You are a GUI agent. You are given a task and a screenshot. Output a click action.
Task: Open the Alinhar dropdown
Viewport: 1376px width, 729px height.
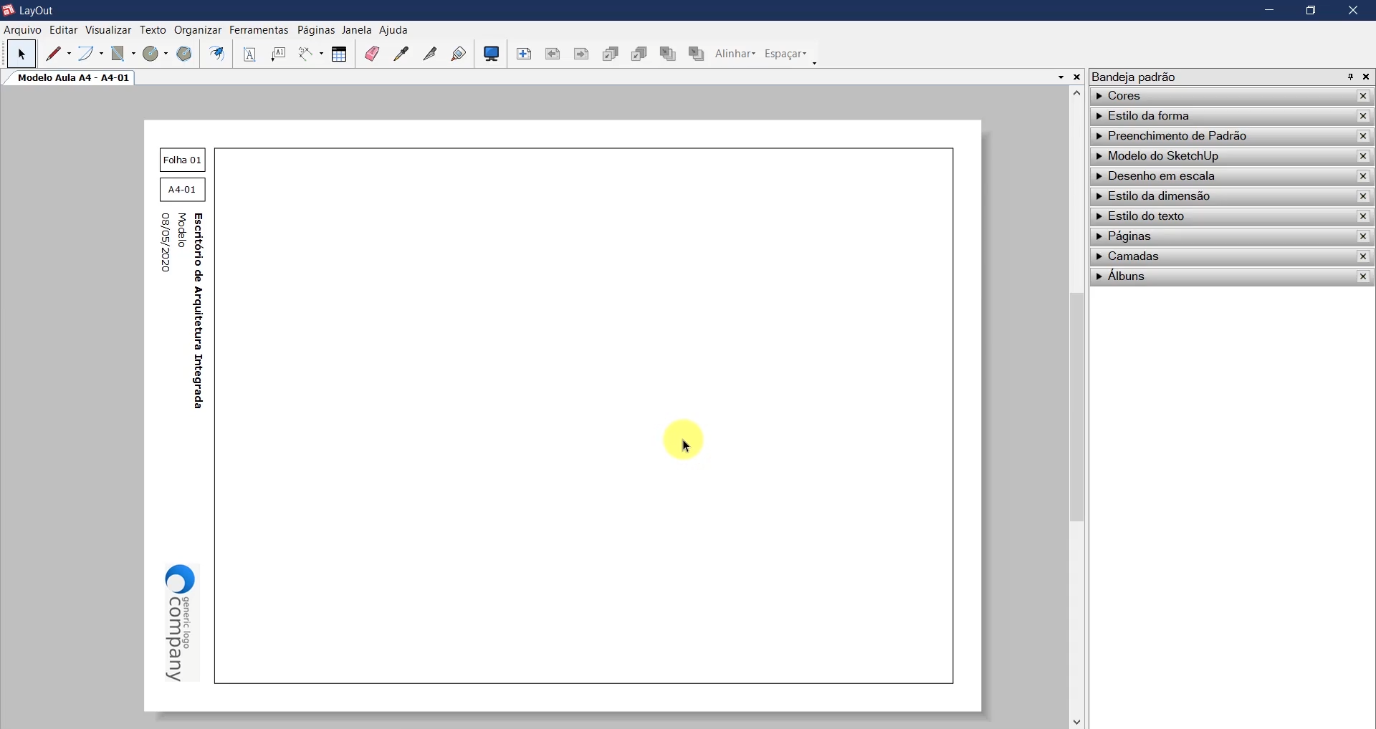pyautogui.click(x=736, y=54)
